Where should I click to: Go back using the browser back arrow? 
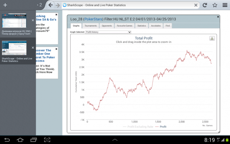coord(51,5)
